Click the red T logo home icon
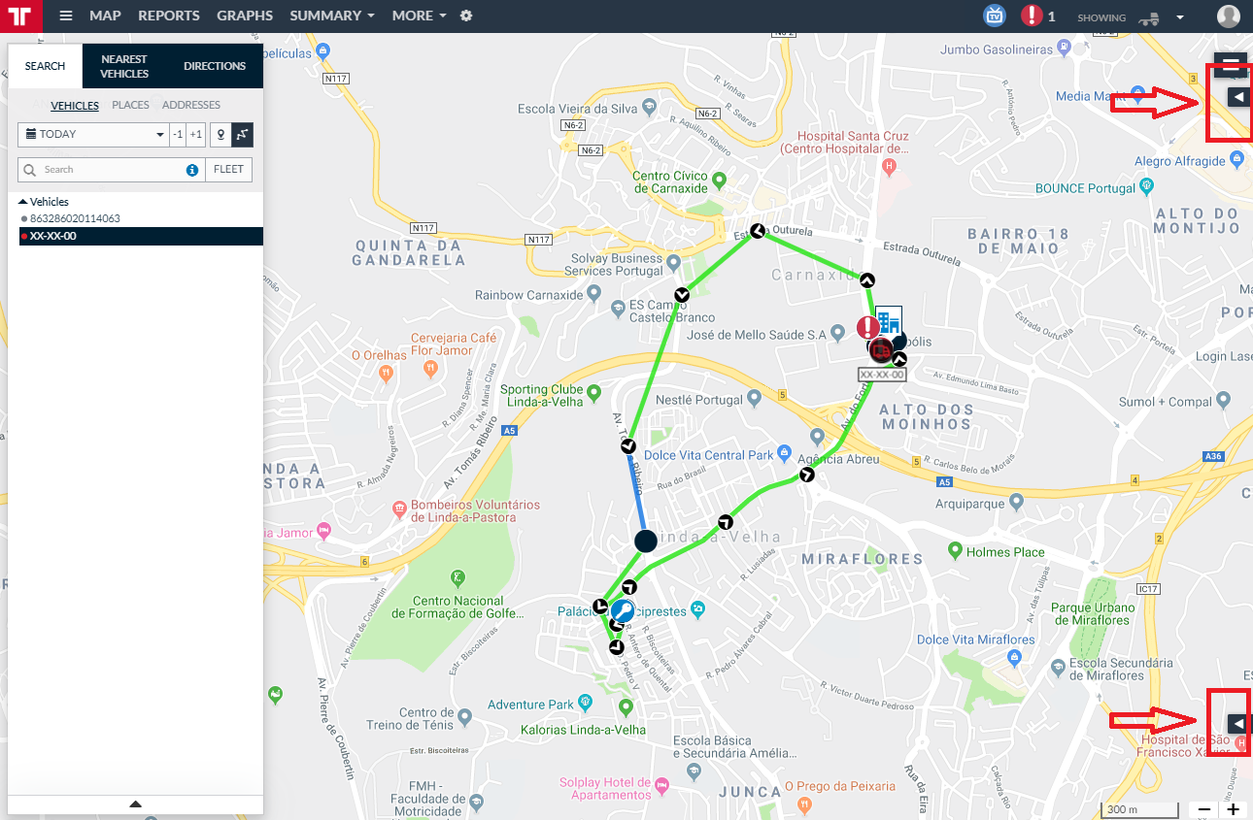The image size is (1253, 820). tap(21, 16)
